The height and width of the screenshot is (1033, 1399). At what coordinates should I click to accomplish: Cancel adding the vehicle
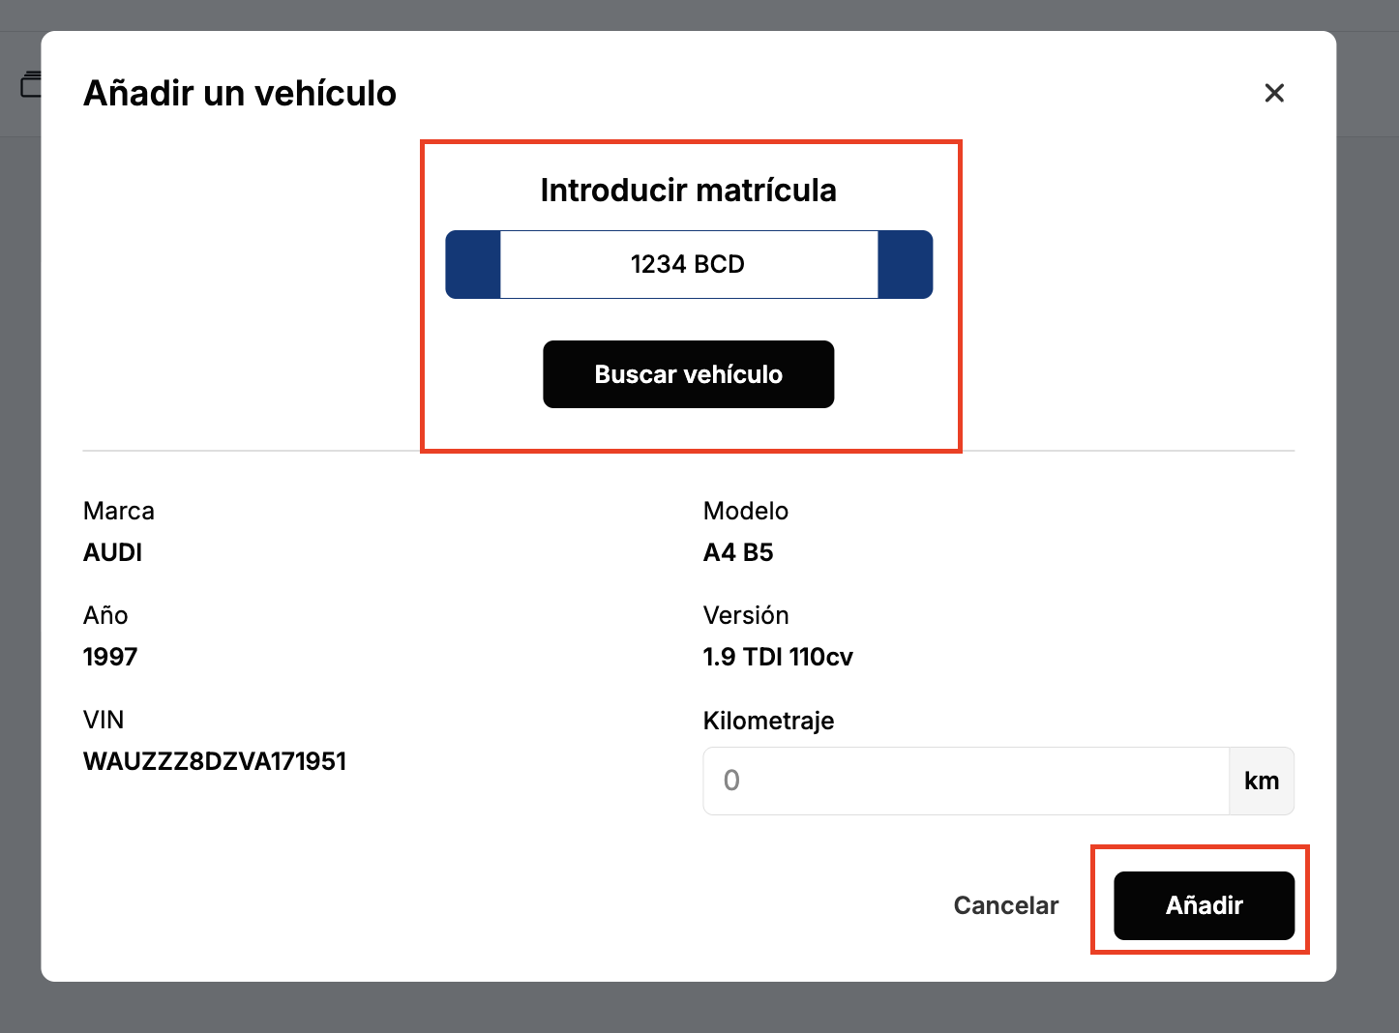pos(1006,905)
